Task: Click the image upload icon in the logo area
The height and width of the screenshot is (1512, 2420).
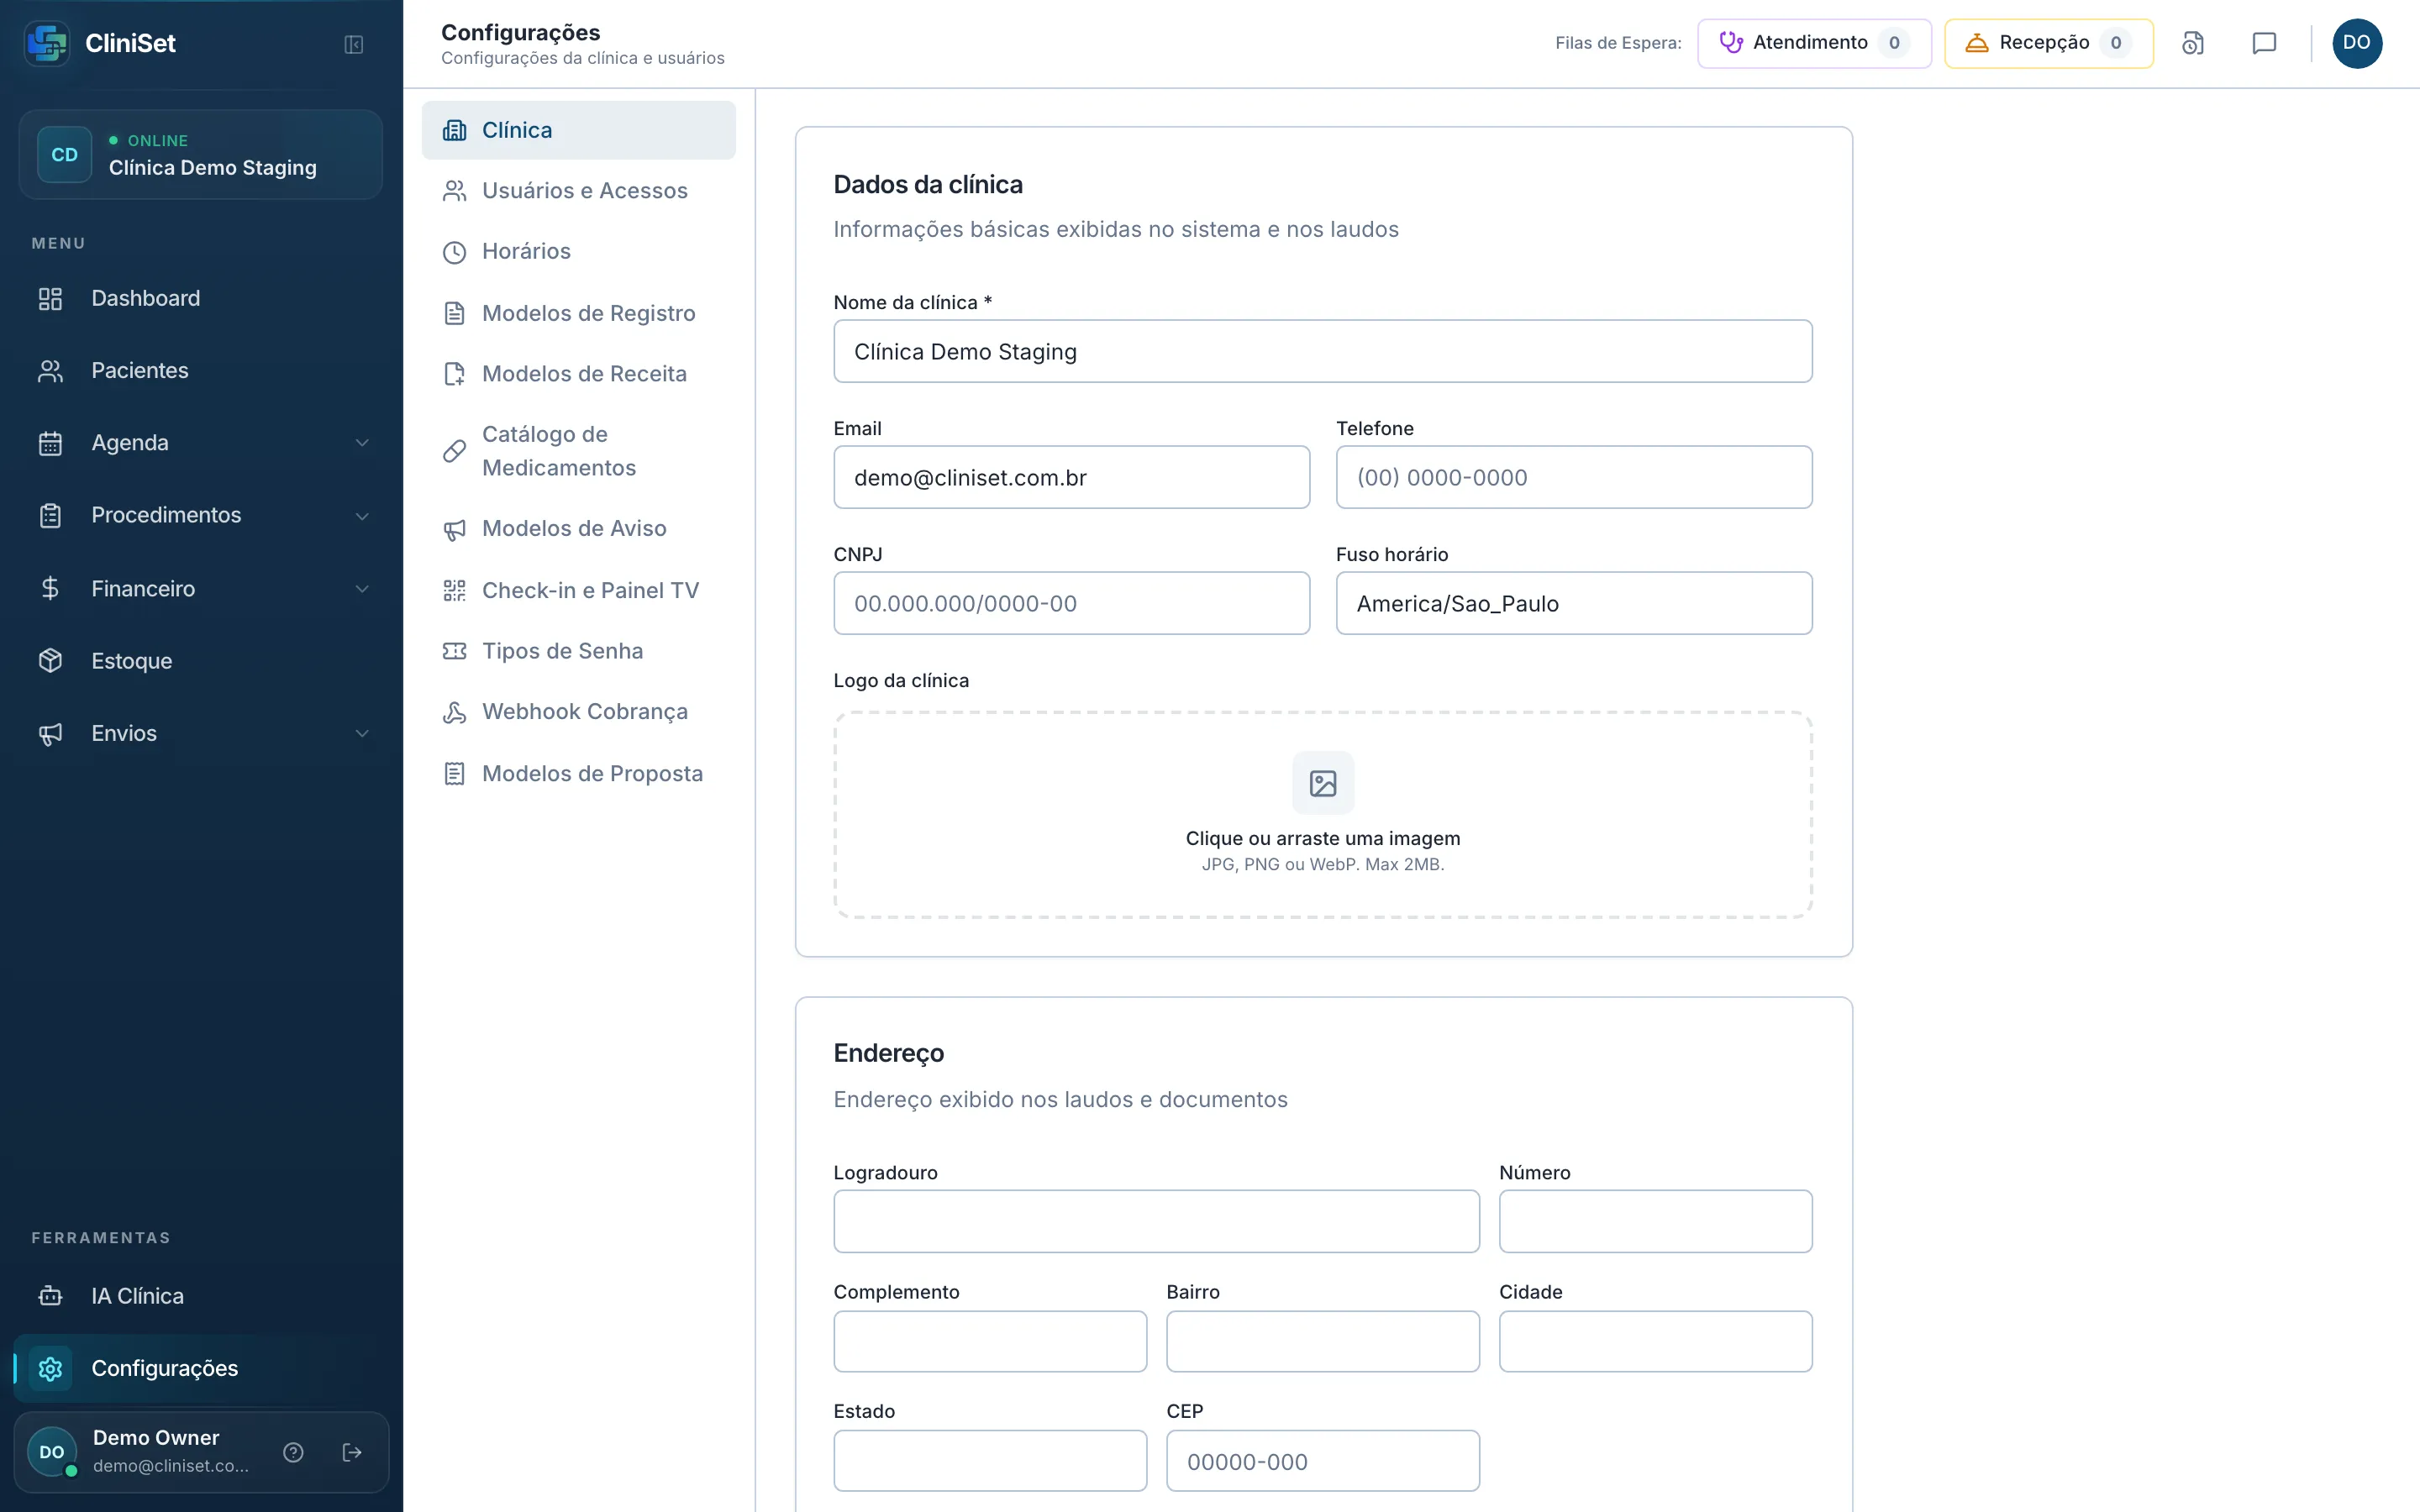Action: coord(1323,783)
